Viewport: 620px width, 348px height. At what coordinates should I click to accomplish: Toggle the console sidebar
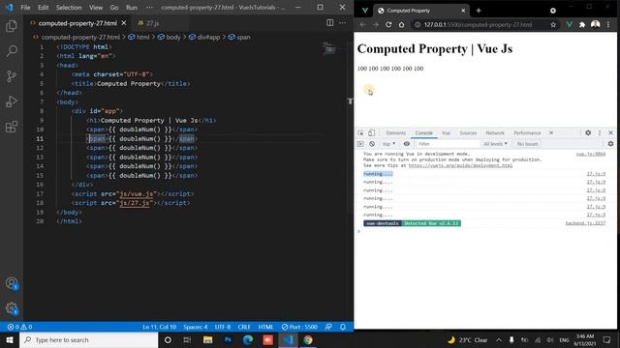(360, 144)
